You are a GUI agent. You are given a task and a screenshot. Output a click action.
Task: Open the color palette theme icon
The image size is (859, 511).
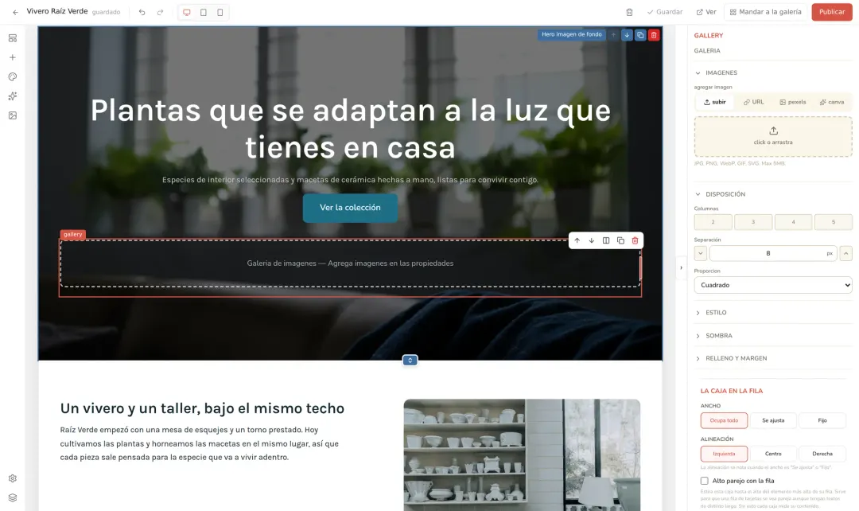pyautogui.click(x=13, y=76)
